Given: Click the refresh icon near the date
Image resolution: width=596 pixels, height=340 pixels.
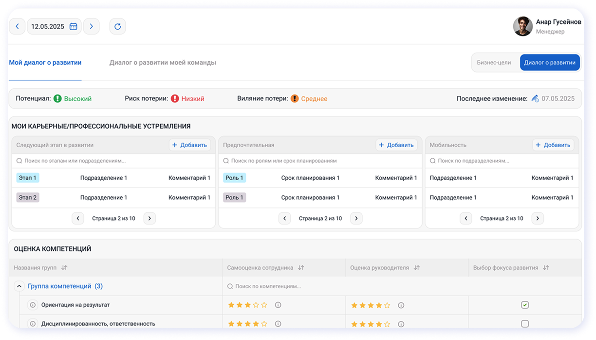Looking at the screenshot, I should point(117,26).
